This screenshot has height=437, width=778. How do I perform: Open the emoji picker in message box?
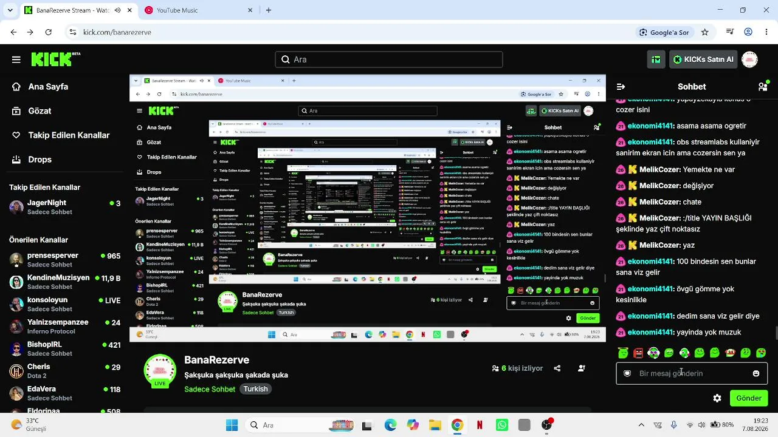pos(756,373)
